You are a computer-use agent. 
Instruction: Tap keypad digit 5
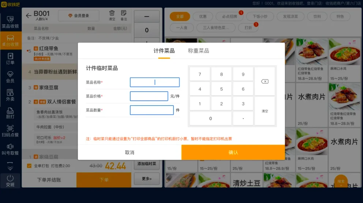[221, 89]
